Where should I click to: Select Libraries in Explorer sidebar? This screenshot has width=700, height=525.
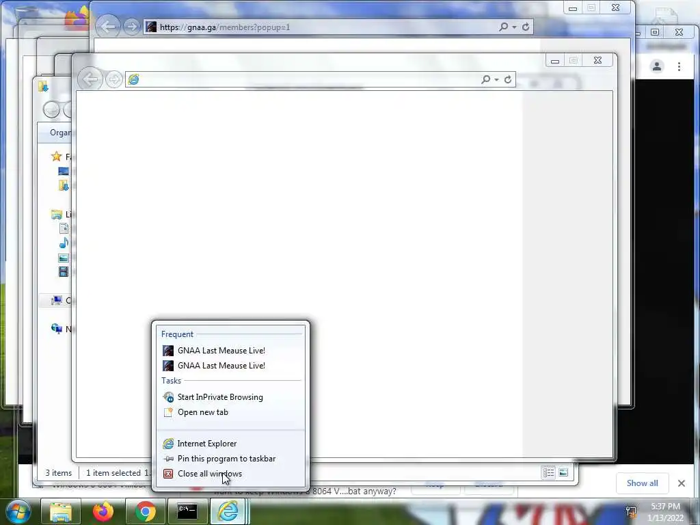(61, 214)
